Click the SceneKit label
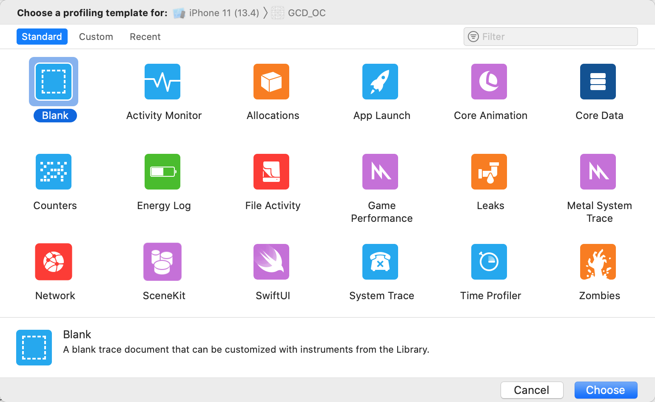This screenshot has width=655, height=402. 164,296
